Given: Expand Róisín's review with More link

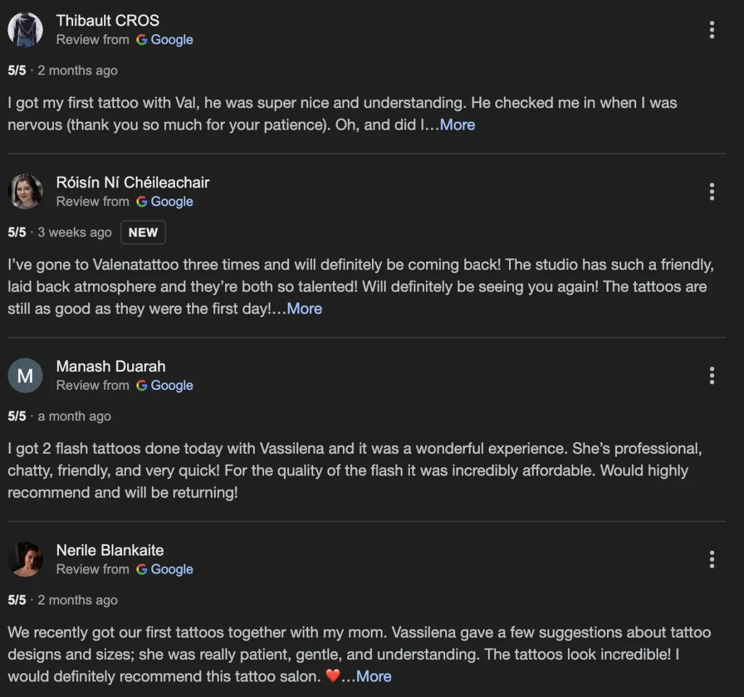Looking at the screenshot, I should [304, 308].
